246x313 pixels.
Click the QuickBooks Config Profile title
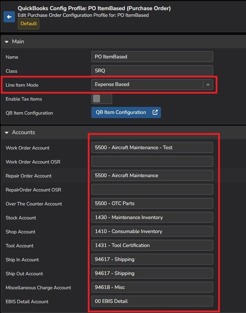coord(94,8)
